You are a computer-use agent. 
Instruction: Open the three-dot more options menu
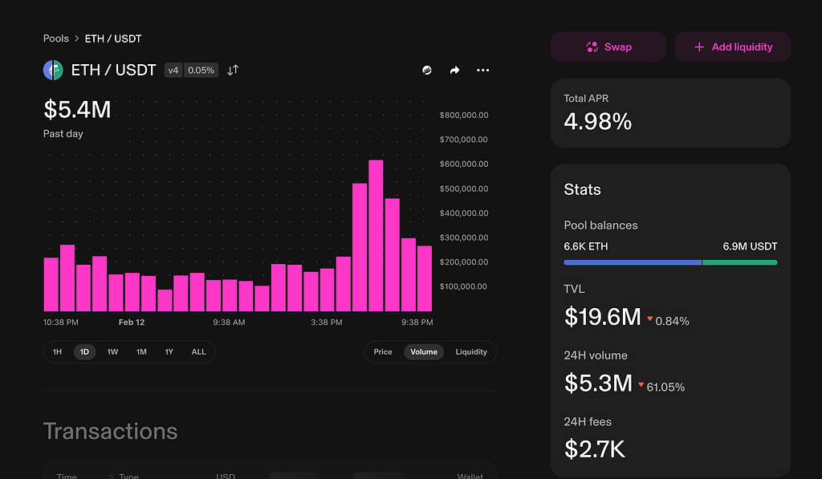[x=482, y=71]
